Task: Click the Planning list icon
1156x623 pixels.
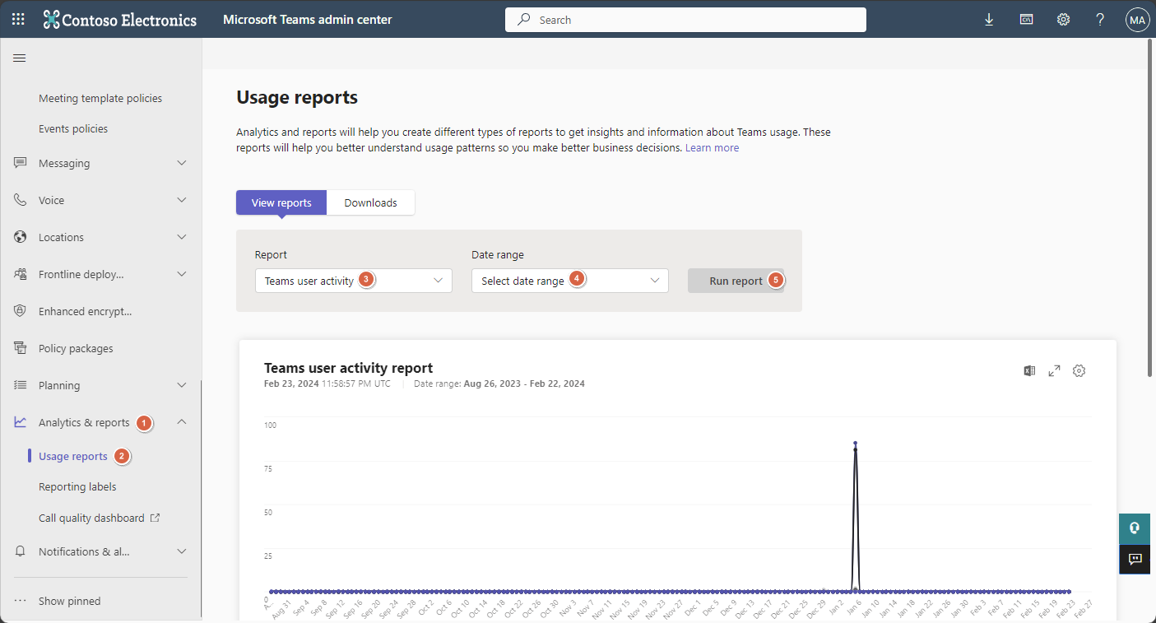Action: (x=21, y=385)
